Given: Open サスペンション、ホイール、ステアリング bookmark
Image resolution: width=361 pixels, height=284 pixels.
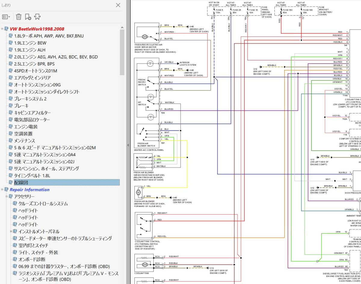Looking at the screenshot, I should (46, 168).
